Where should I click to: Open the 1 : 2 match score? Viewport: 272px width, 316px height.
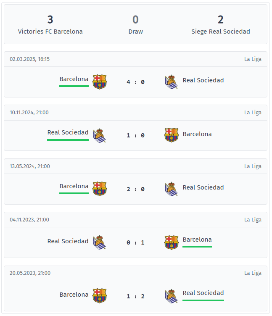(135, 296)
